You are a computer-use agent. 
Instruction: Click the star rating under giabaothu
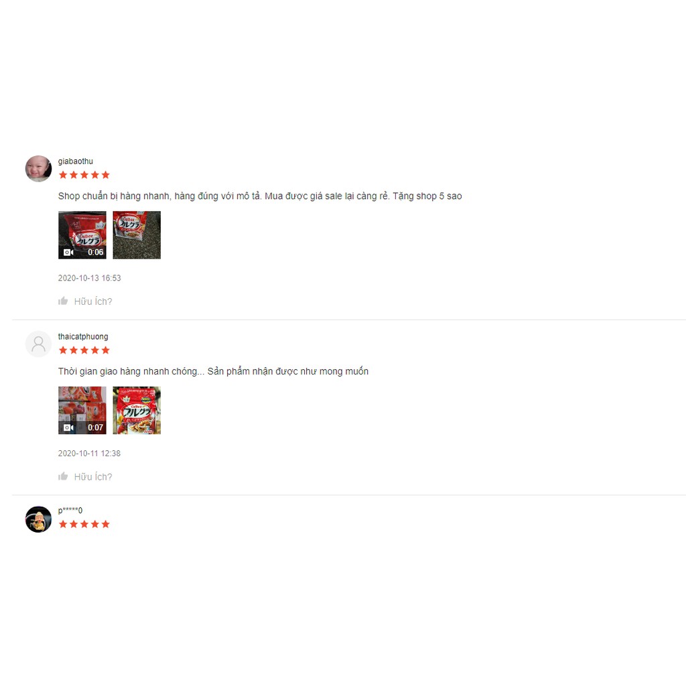click(84, 175)
